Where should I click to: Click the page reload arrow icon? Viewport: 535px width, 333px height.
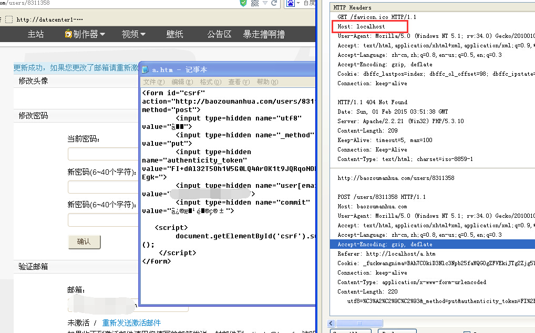274,3
